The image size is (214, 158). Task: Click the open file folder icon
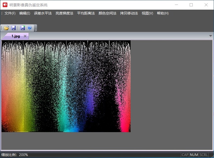[x=6, y=28]
